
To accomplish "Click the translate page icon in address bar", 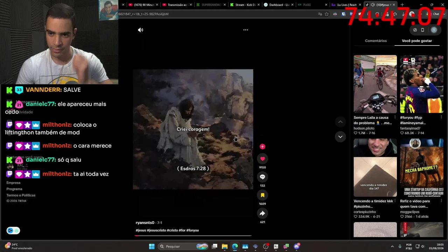I will point(320,14).
